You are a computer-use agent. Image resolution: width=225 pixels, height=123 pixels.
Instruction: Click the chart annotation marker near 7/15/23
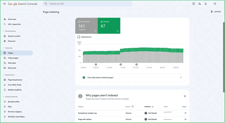[x=137, y=65]
